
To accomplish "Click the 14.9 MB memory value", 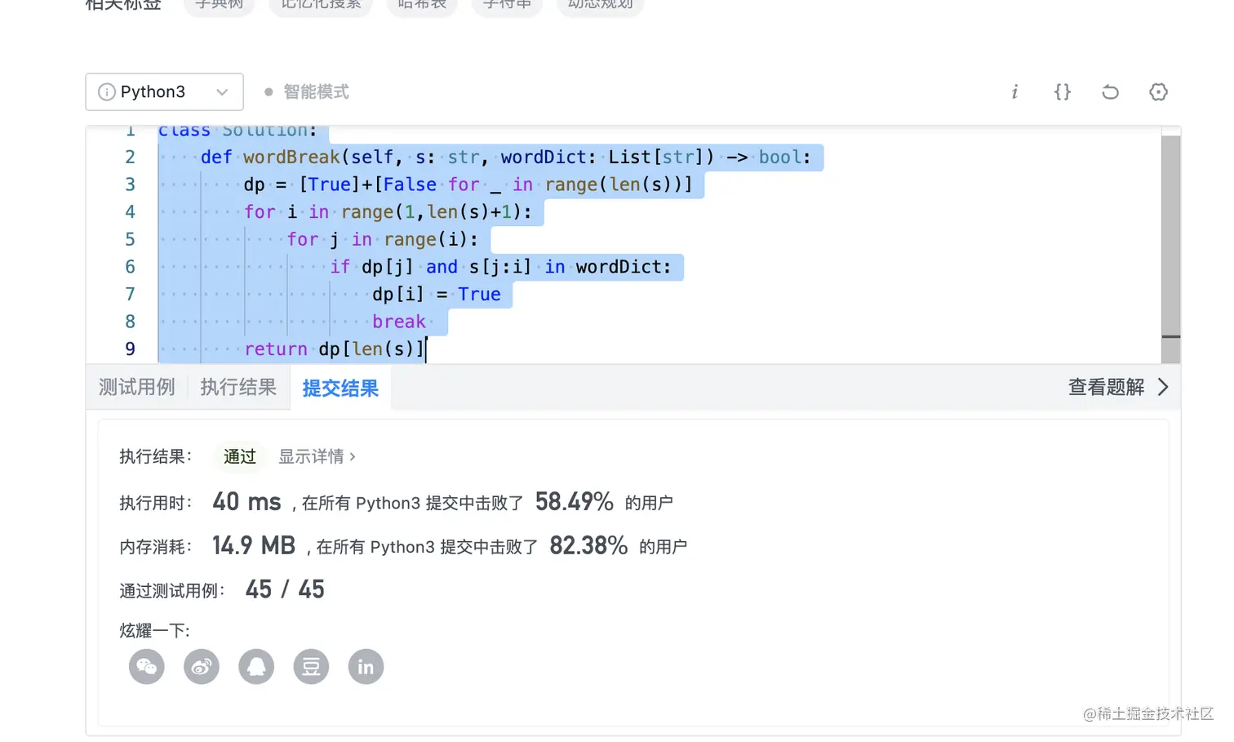I will coord(254,545).
